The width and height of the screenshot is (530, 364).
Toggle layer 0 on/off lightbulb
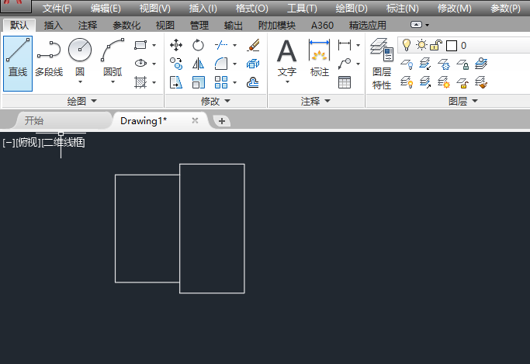(407, 45)
